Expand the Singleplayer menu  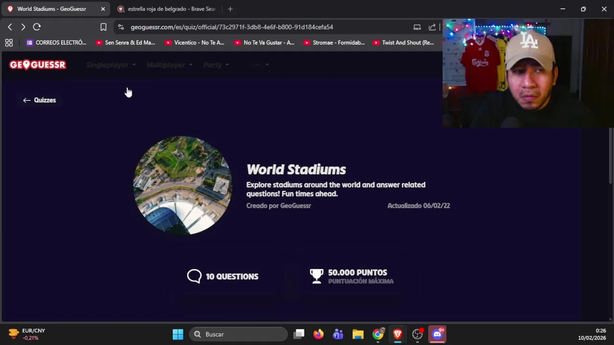pyautogui.click(x=111, y=65)
